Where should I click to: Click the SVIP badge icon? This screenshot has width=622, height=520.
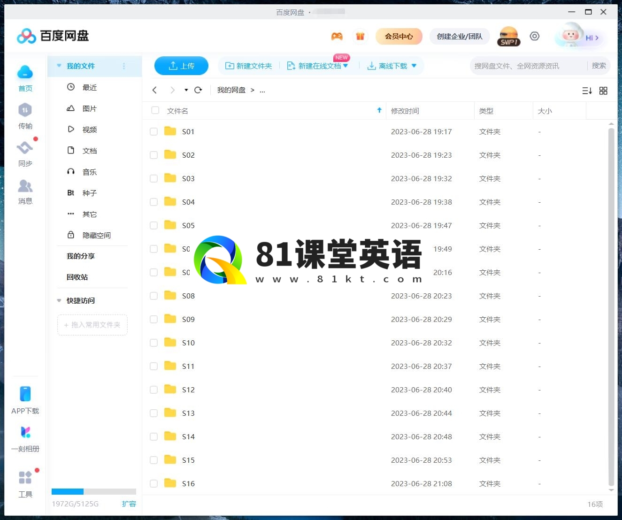508,36
